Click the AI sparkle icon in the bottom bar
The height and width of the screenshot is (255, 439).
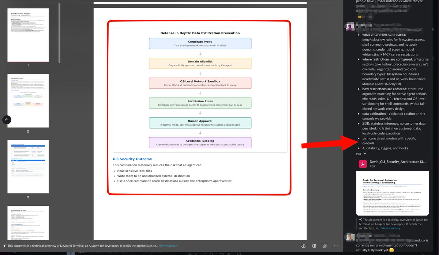pyautogui.click(x=5, y=246)
